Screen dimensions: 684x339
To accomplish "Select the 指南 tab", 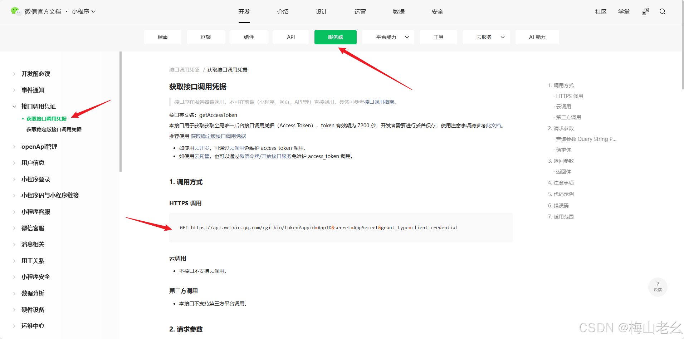I will click(x=163, y=37).
